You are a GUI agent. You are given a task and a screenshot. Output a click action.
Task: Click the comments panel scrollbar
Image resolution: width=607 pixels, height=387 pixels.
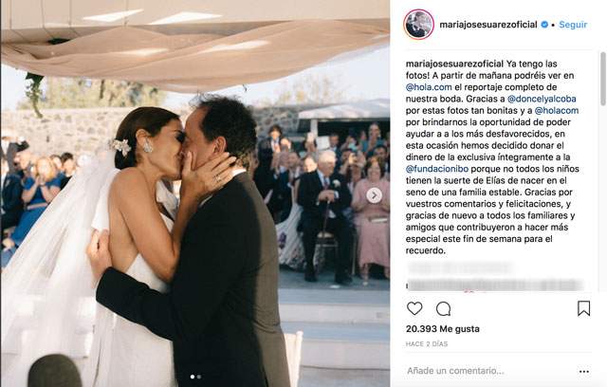point(603,79)
